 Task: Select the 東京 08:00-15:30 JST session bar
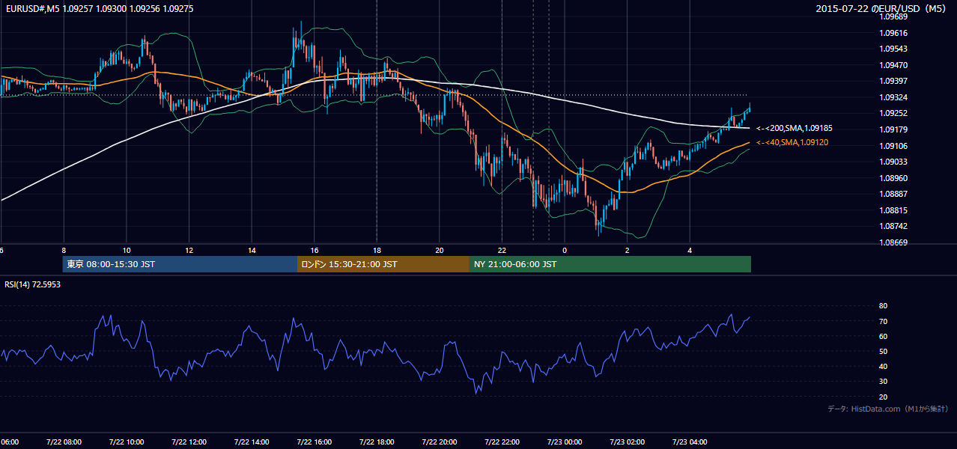point(180,264)
